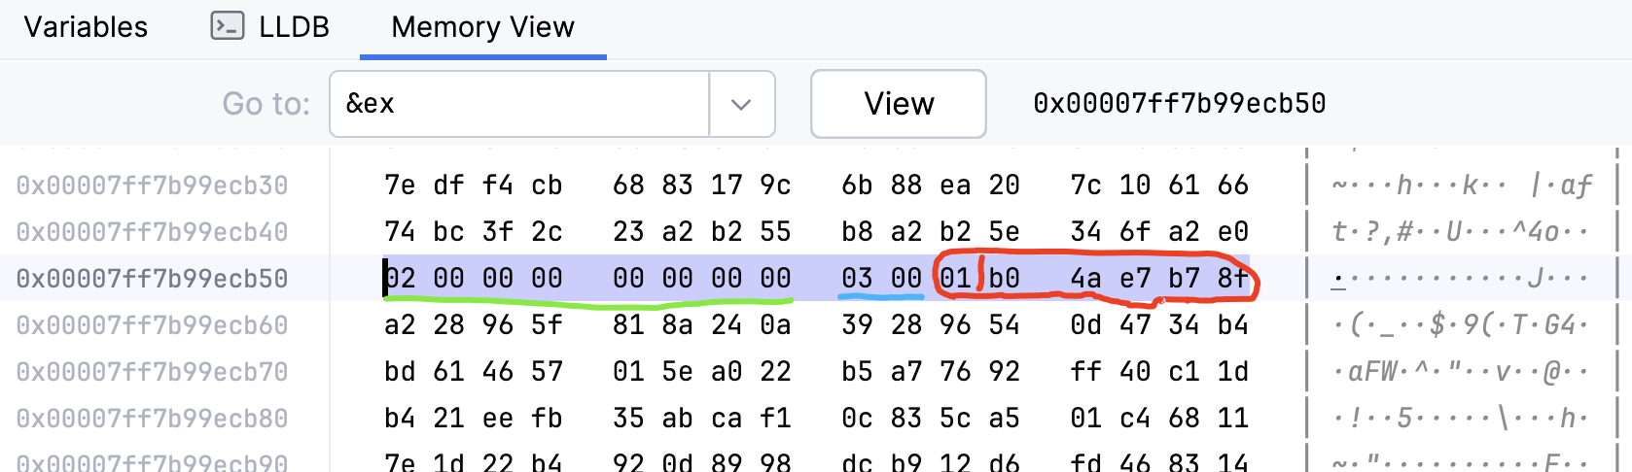The image size is (1632, 472).
Task: Click the LLDB console terminal icon
Action: pyautogui.click(x=227, y=26)
